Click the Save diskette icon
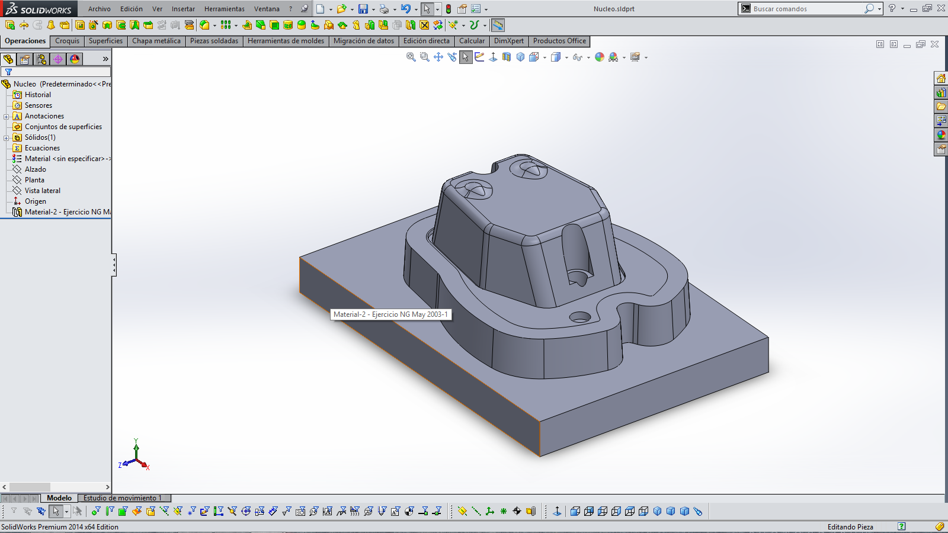 point(363,9)
